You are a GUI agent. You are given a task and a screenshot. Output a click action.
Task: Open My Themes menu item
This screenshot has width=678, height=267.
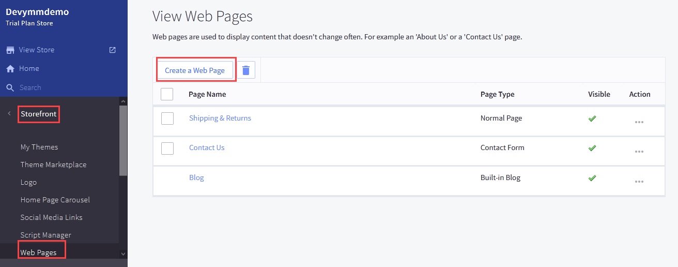click(39, 147)
